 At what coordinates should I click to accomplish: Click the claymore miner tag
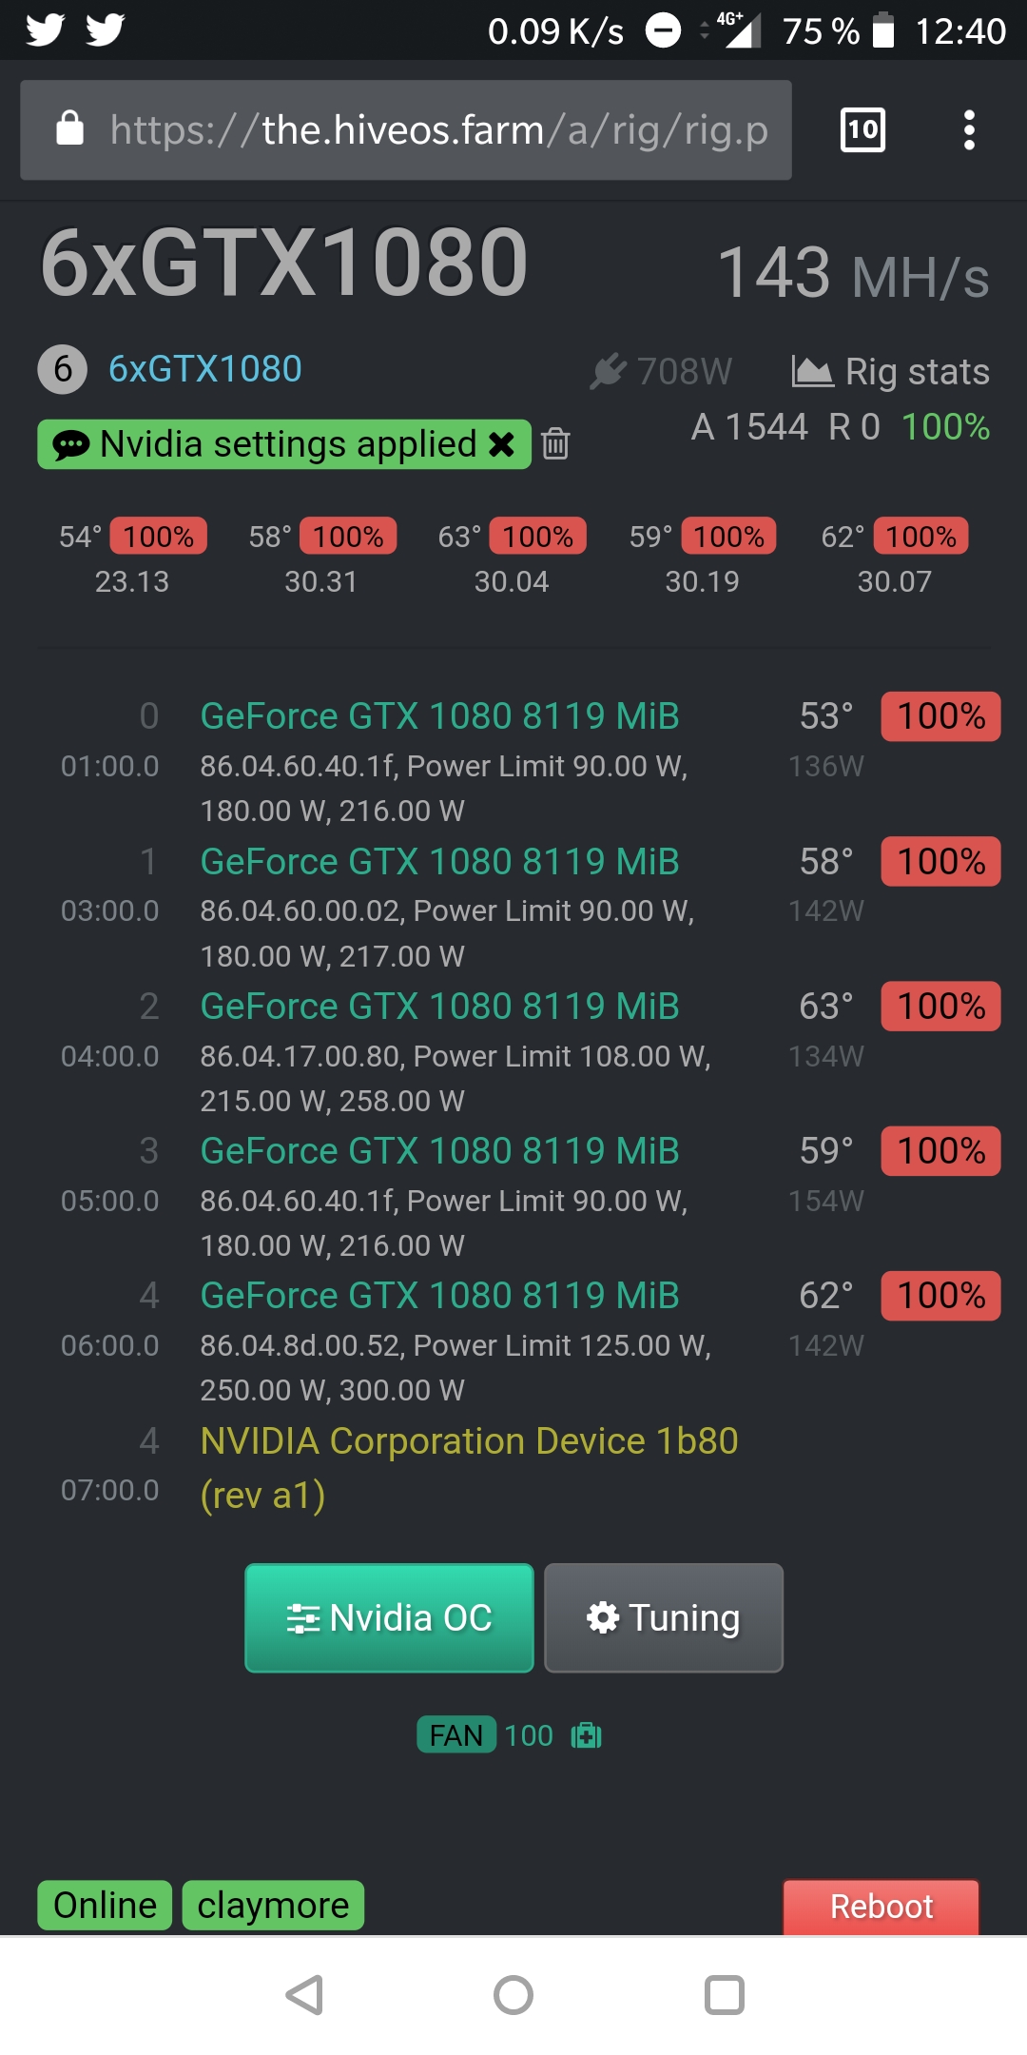click(273, 1906)
